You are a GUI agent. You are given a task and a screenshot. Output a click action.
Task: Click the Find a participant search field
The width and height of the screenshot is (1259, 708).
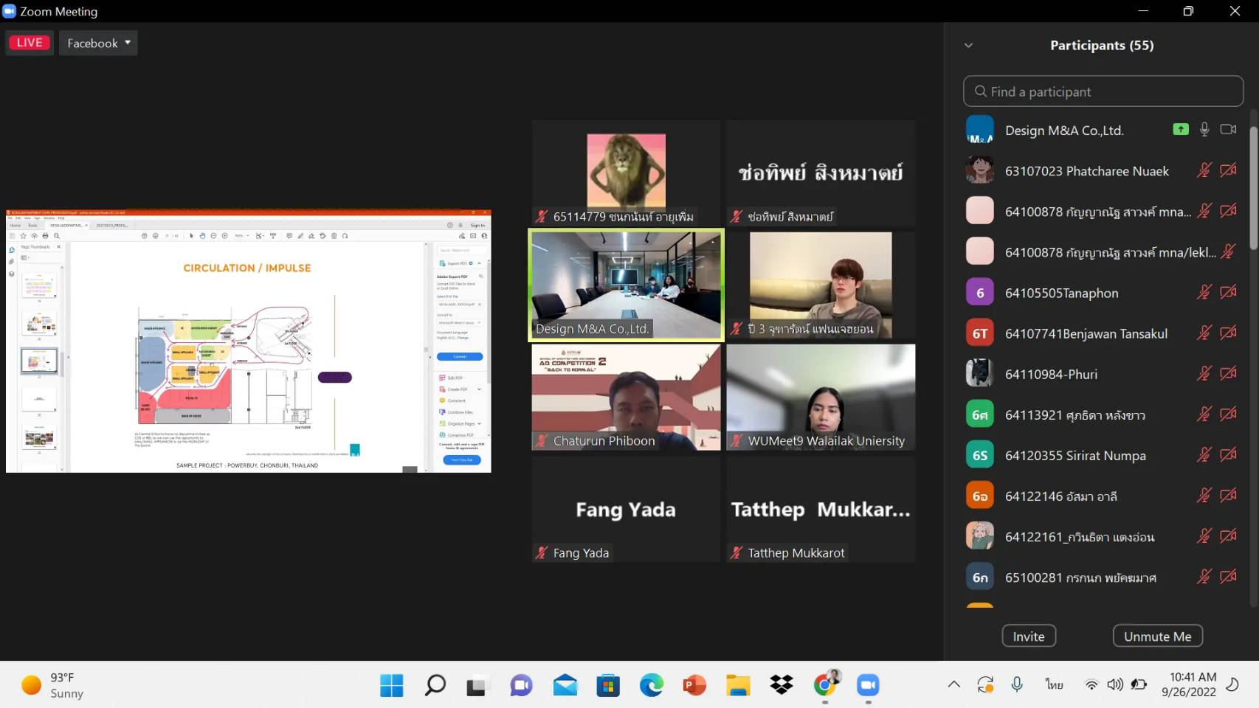1103,91
